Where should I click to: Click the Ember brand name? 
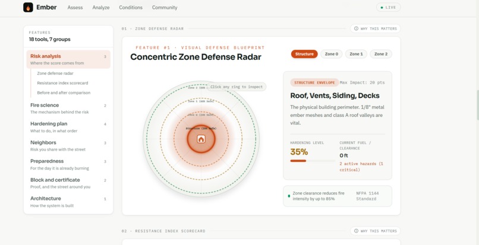coord(46,7)
